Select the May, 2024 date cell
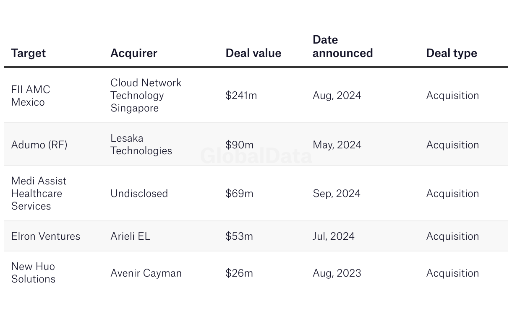This screenshot has width=512, height=311. point(337,145)
